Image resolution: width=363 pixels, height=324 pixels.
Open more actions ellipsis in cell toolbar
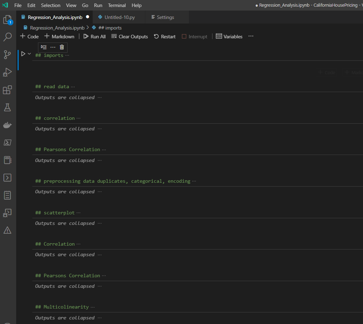click(x=53, y=47)
